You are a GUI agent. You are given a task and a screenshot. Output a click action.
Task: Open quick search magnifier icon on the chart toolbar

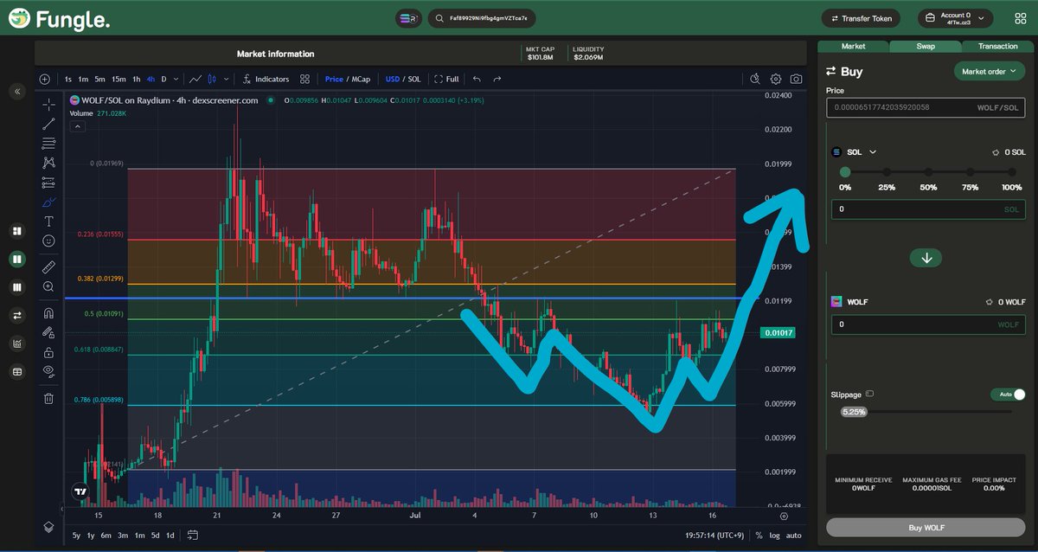pyautogui.click(x=755, y=79)
